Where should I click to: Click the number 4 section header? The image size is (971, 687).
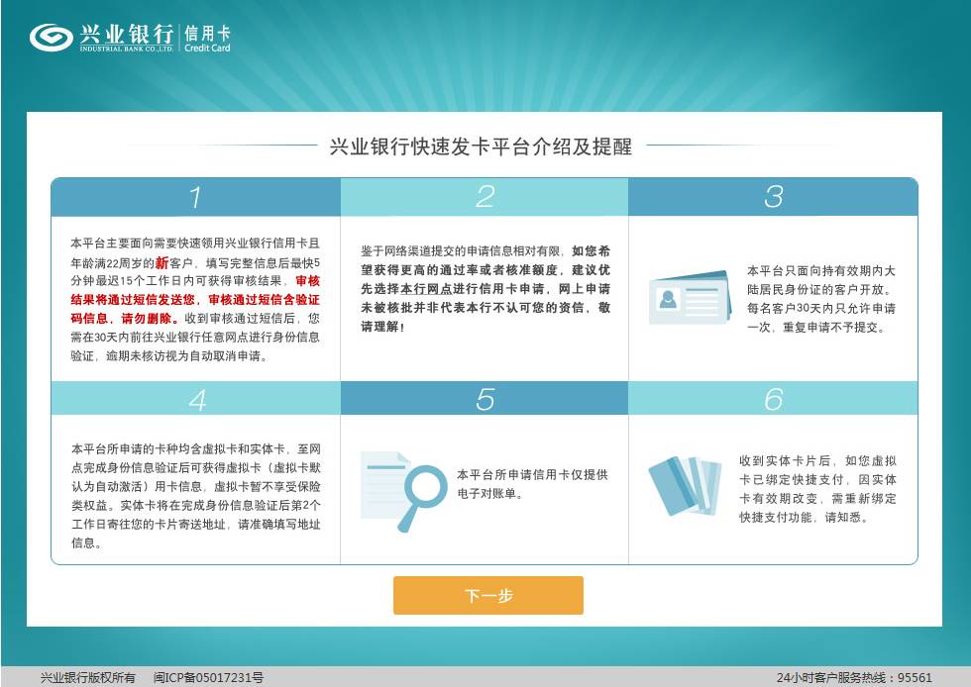[196, 399]
